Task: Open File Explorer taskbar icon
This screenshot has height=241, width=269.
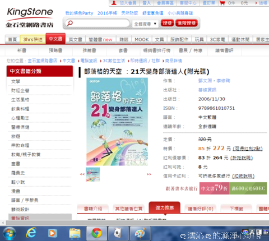Action: pos(75,233)
